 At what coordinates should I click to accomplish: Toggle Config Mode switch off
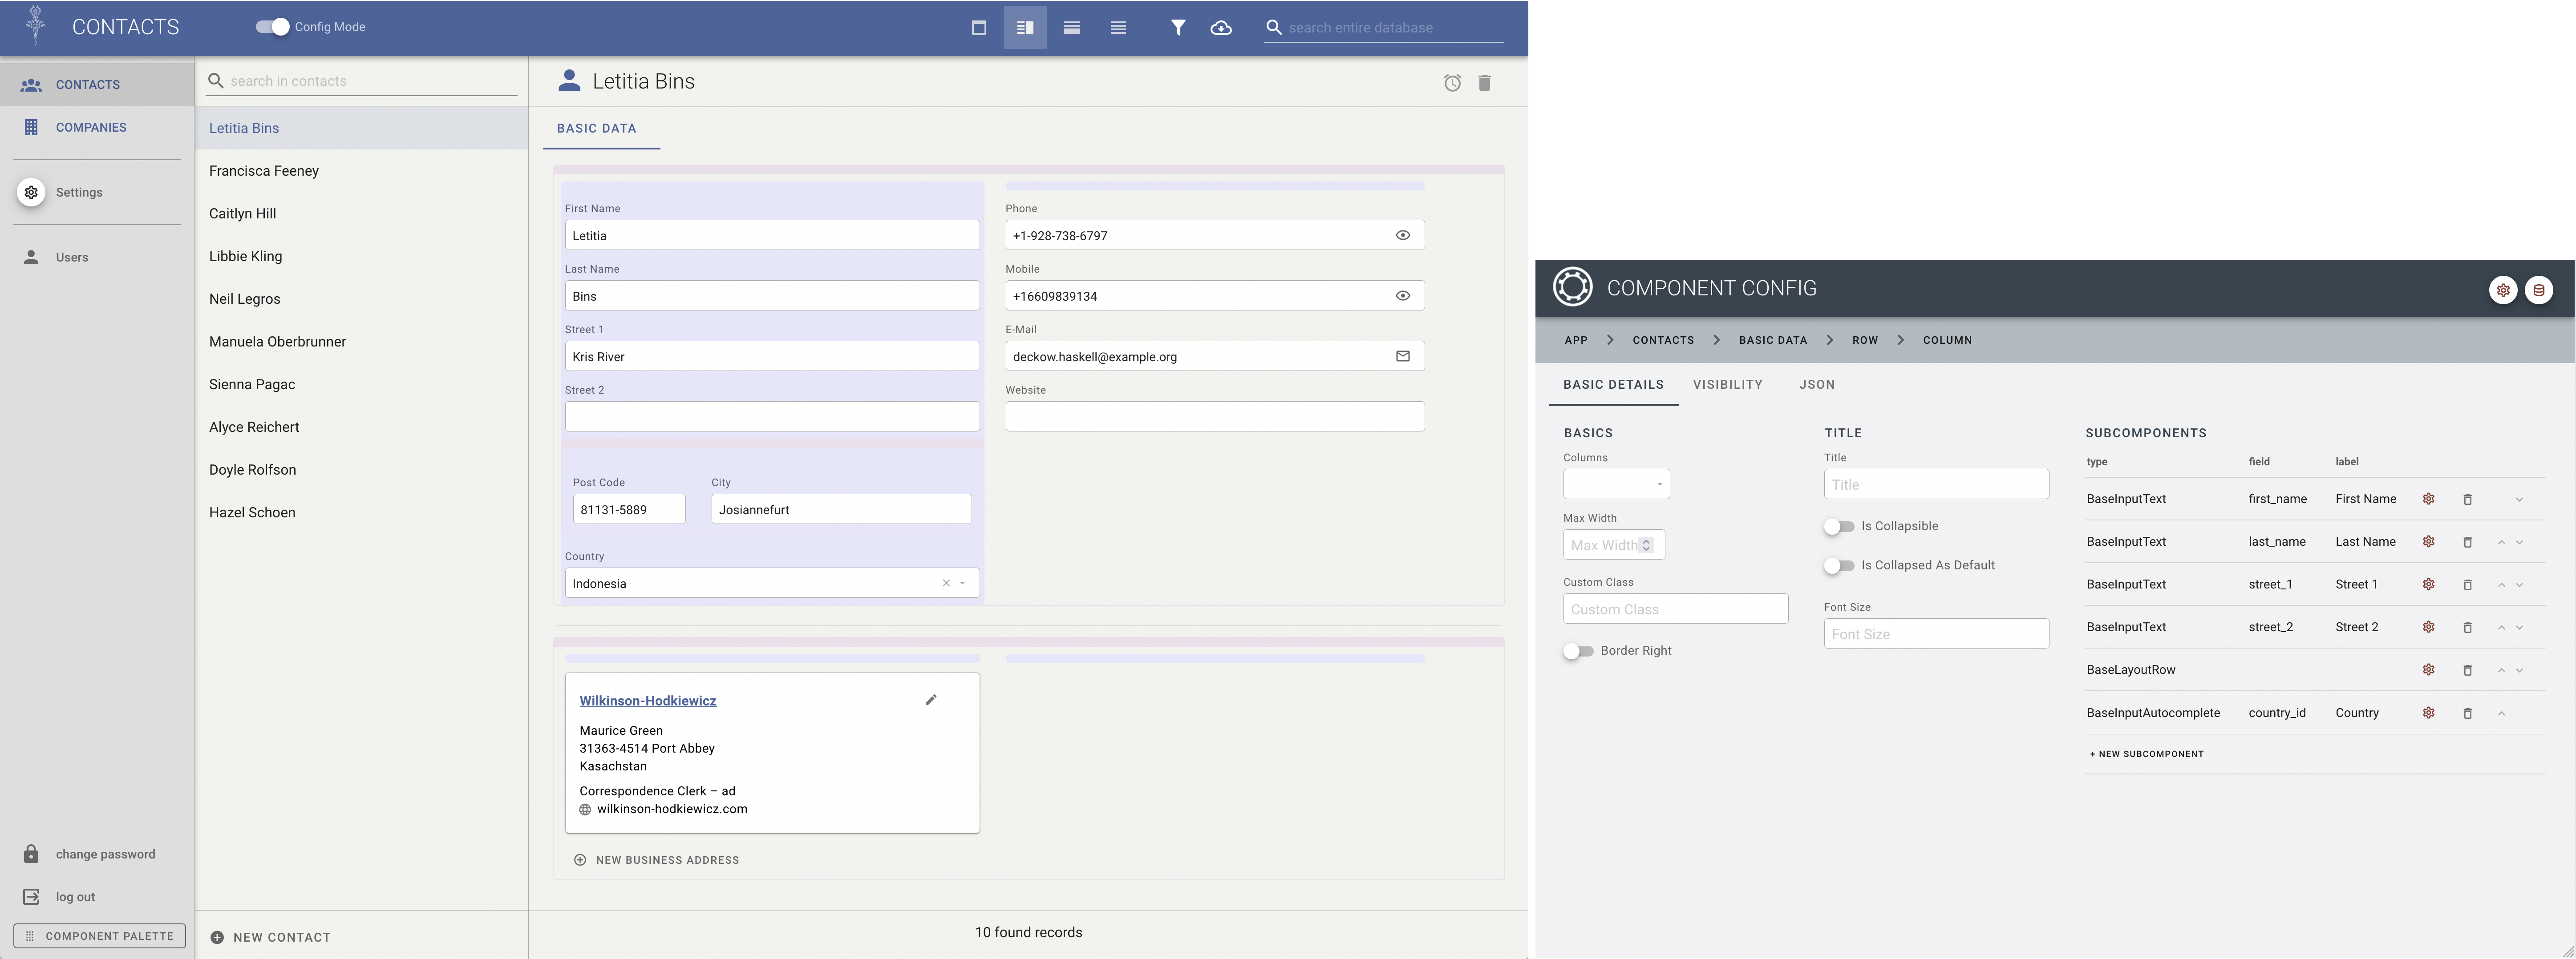click(272, 27)
